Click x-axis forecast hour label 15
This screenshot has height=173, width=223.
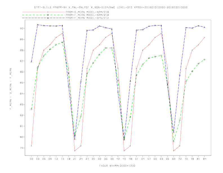[62, 159]
